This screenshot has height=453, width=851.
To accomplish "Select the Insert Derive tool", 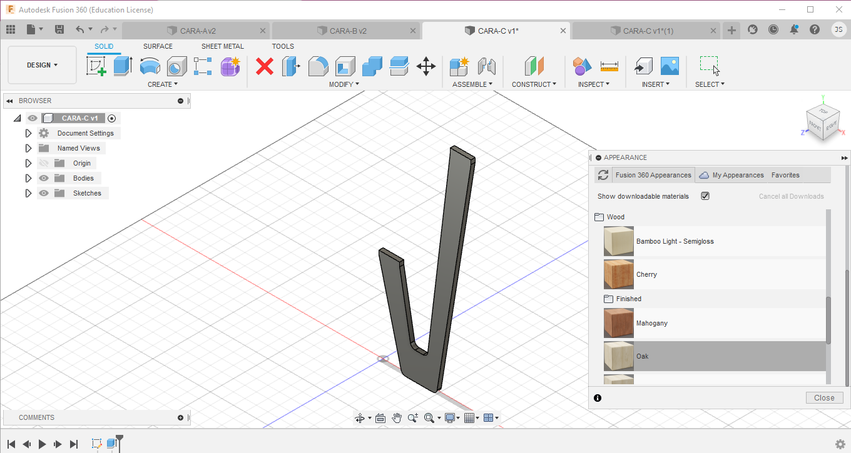I will (643, 66).
